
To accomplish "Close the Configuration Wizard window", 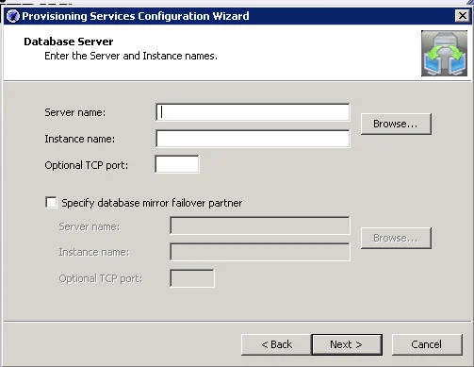I will click(462, 15).
